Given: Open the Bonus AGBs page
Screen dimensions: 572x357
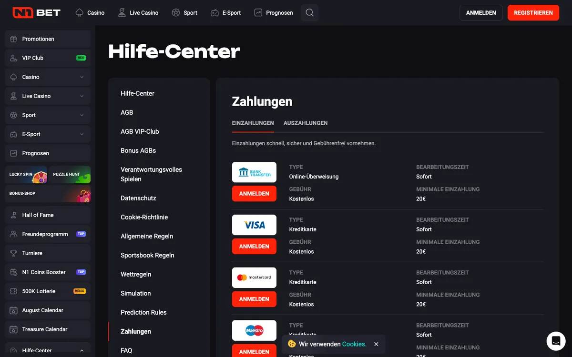Looking at the screenshot, I should tap(138, 150).
